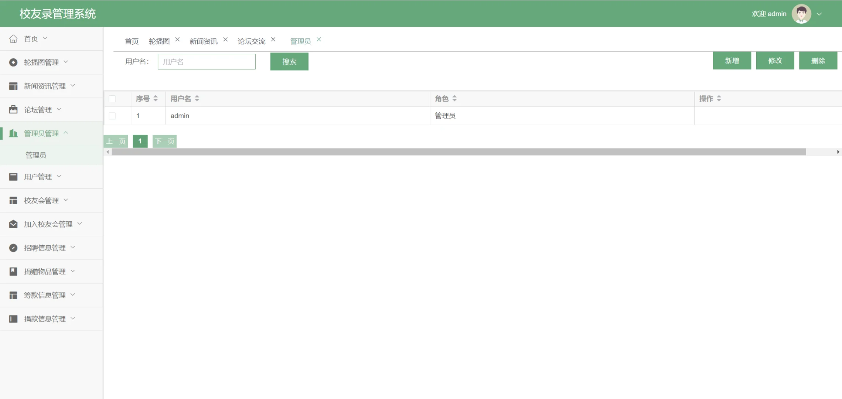Click inside the 用户名 input field
Image resolution: width=842 pixels, height=399 pixels.
click(206, 61)
